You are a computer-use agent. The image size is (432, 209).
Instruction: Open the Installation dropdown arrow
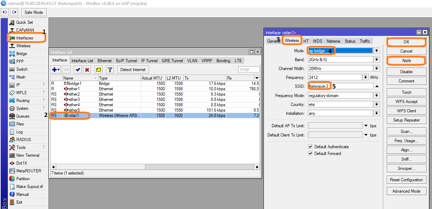[377, 113]
